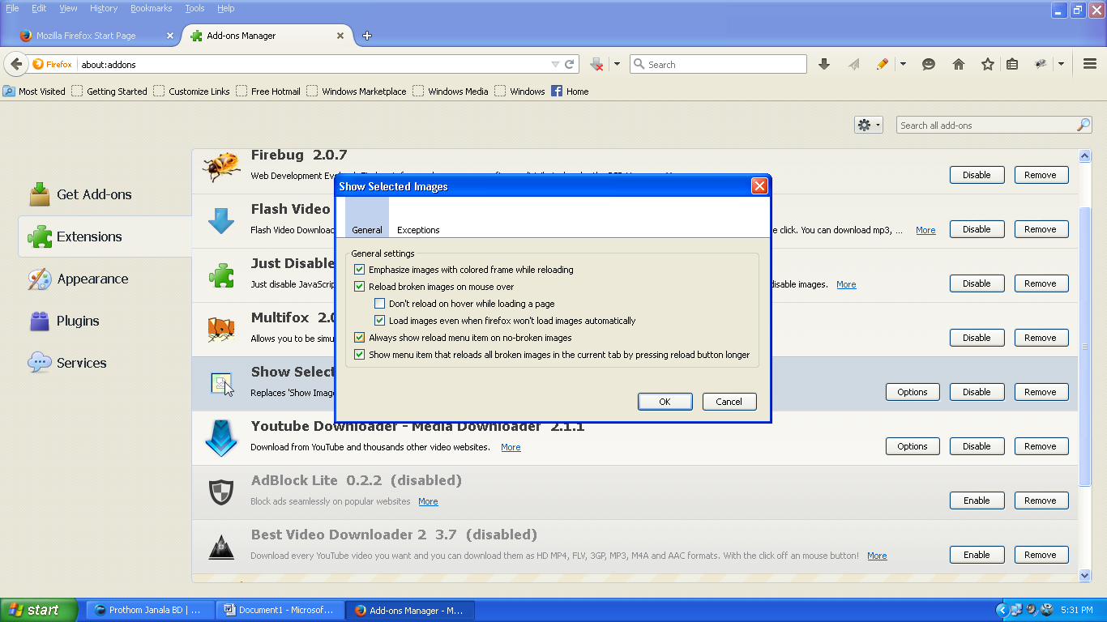Open the Appearance category
Screen dimensions: 1107x622
click(x=78, y=279)
